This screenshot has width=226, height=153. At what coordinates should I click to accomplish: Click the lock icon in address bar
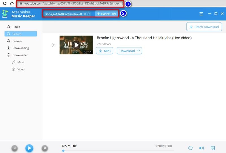tap(21, 3)
